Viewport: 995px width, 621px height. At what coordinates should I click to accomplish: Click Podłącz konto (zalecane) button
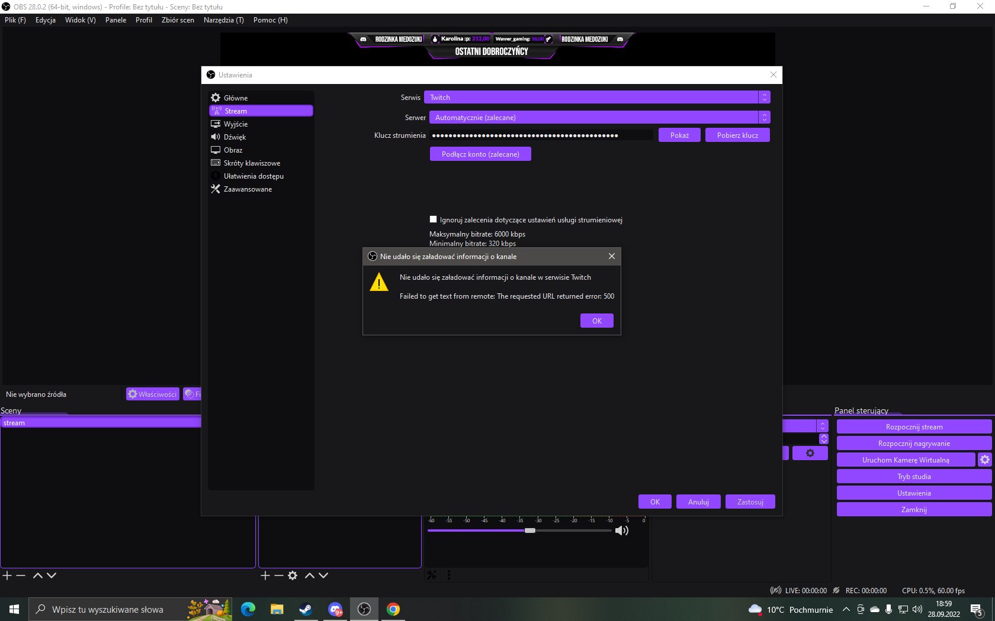480,154
